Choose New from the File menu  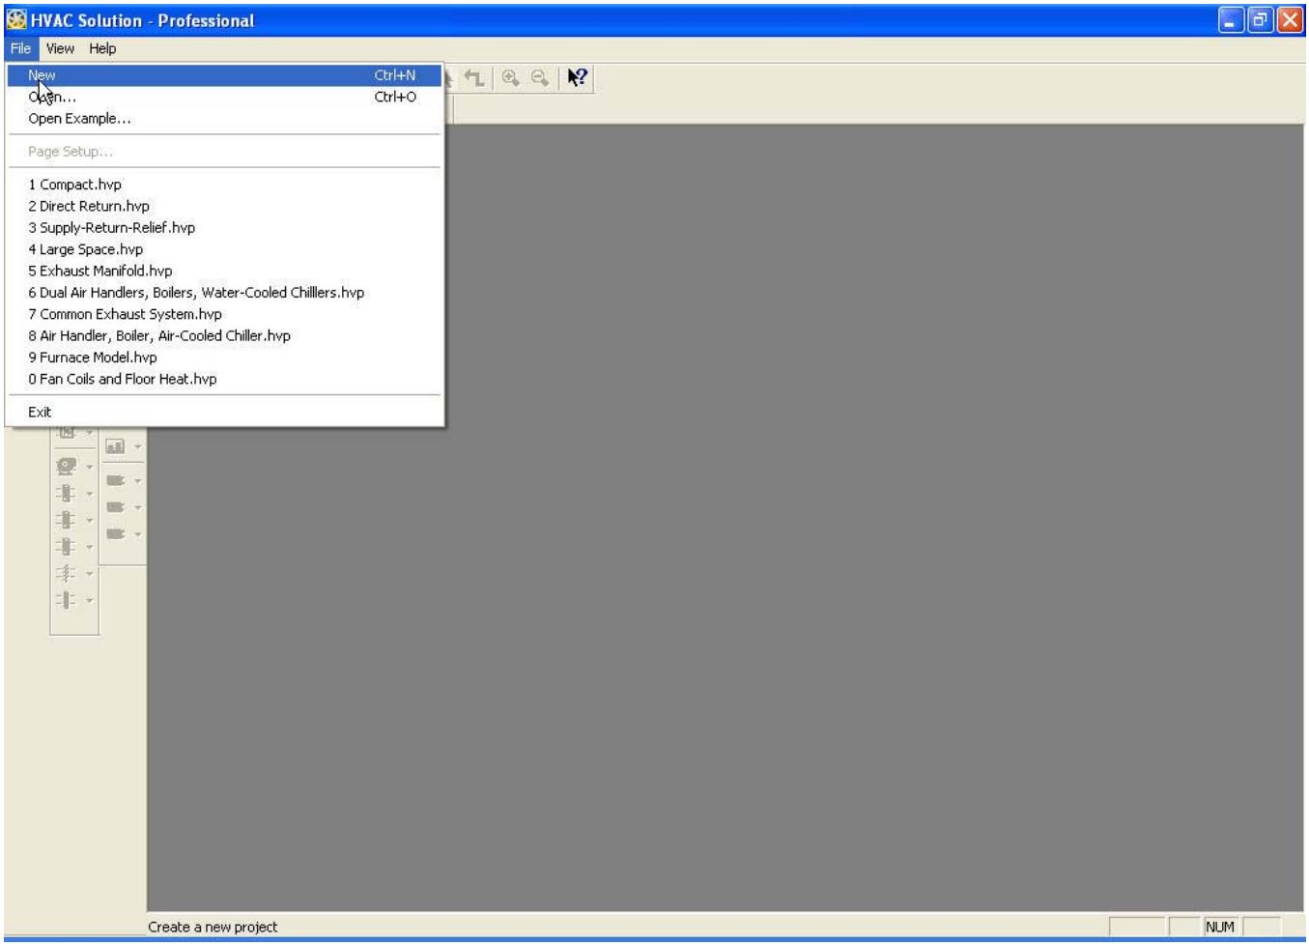(42, 75)
